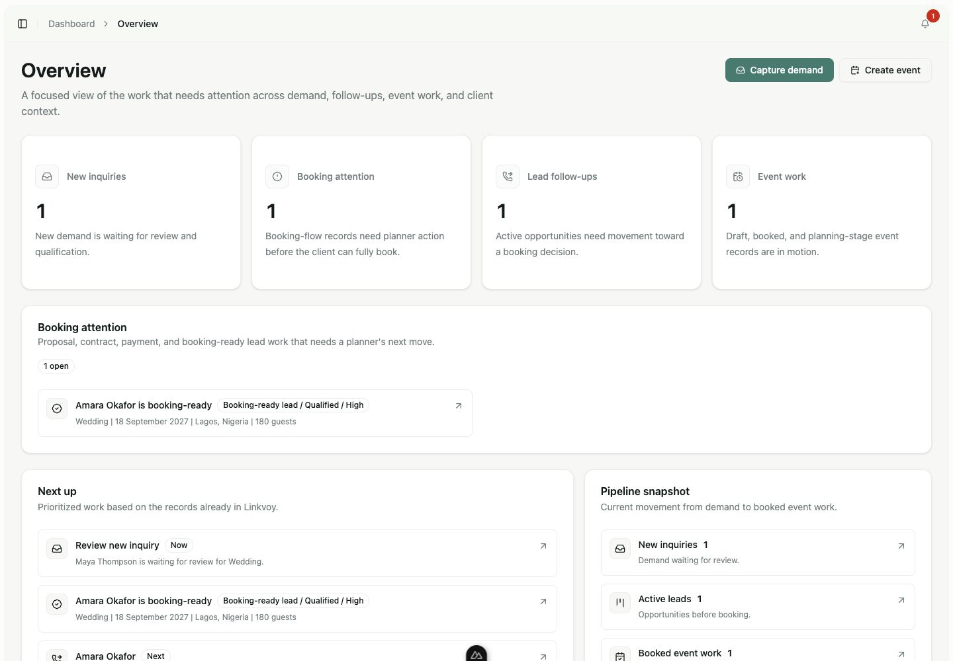This screenshot has height=661, width=953.
Task: Open Amara Okafor booking-ready in Next up
Action: [297, 609]
